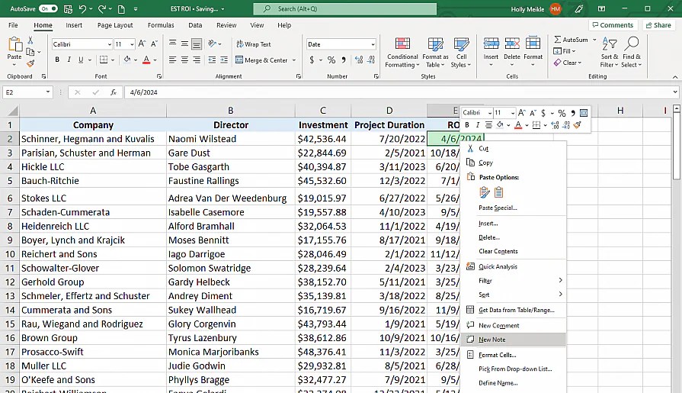Click the Paste clipboard icon in ribbon
Screen dimensions: 682x393
pos(14,44)
